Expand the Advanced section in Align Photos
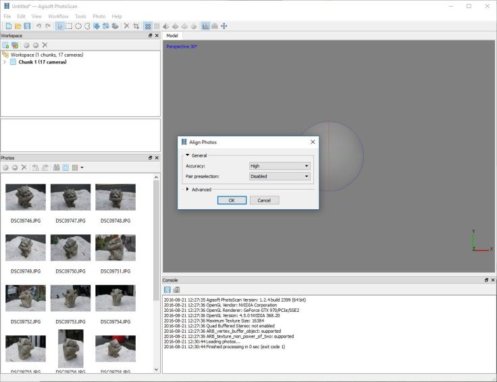This screenshot has width=497, height=382. [x=187, y=190]
